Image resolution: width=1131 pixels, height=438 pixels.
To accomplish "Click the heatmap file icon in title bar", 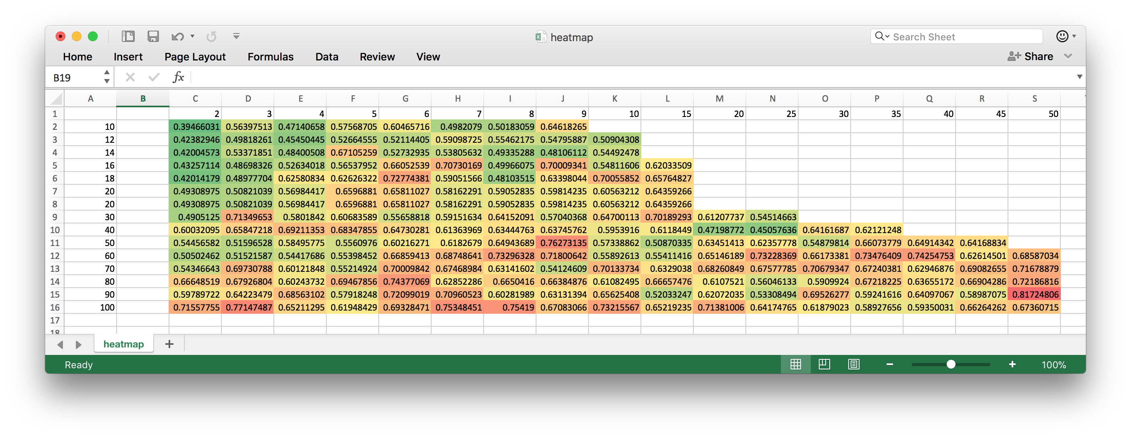I will 540,37.
